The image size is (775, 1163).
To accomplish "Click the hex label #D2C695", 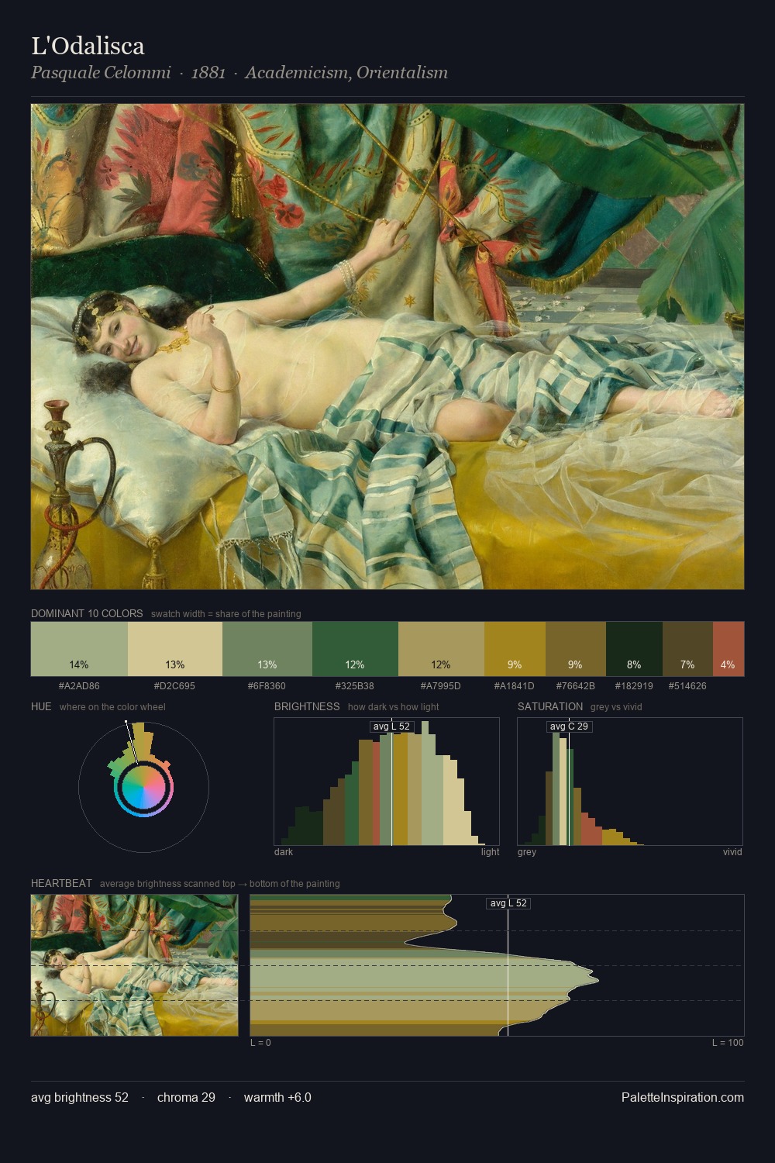I will pyautogui.click(x=175, y=686).
